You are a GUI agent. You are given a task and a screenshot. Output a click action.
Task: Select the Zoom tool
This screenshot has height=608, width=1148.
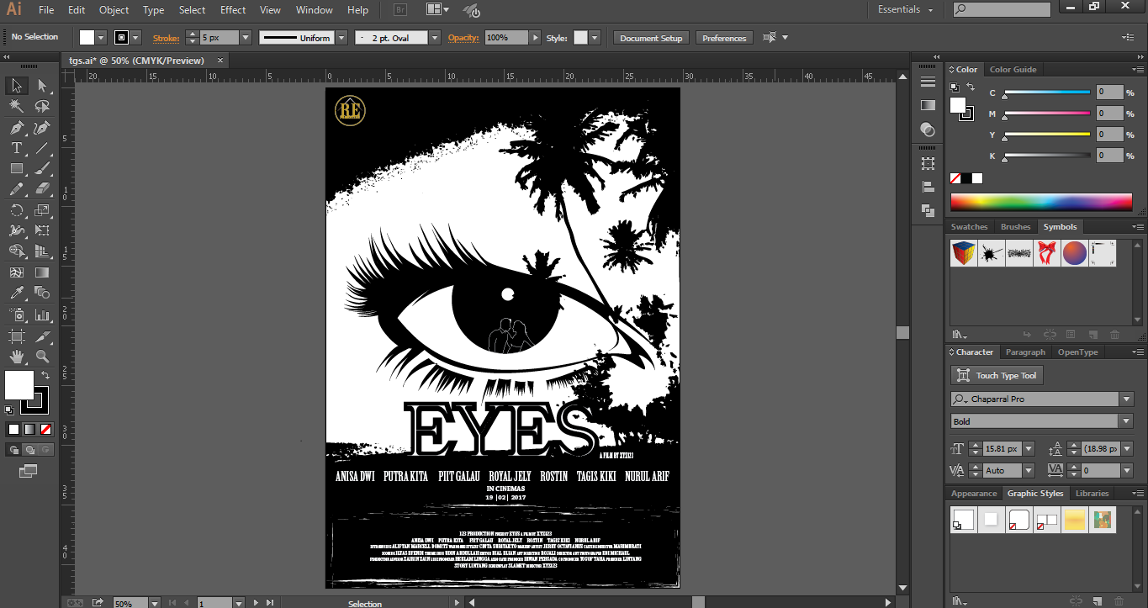42,357
